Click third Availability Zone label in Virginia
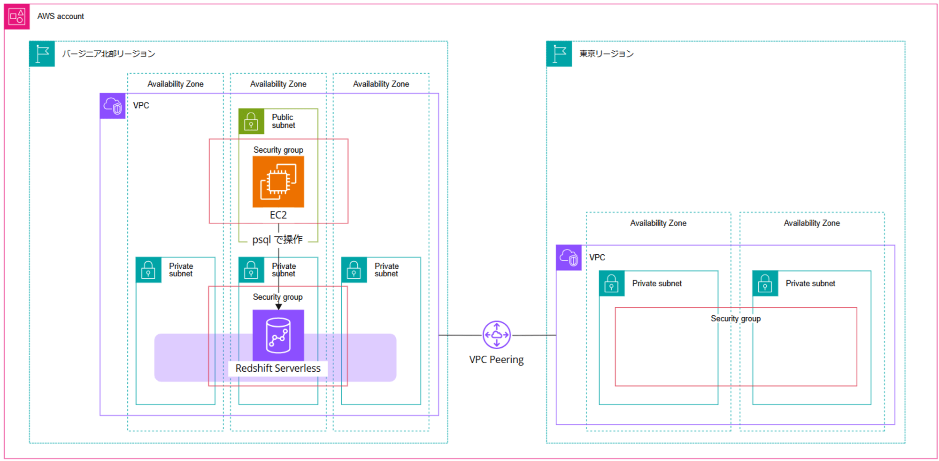 click(x=381, y=84)
